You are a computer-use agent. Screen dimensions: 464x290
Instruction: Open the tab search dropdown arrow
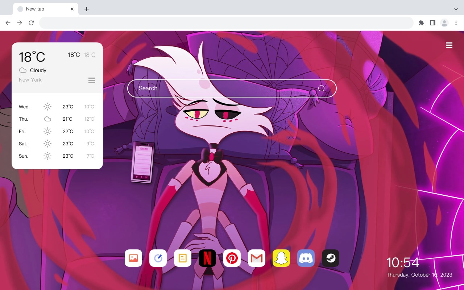[x=456, y=9]
